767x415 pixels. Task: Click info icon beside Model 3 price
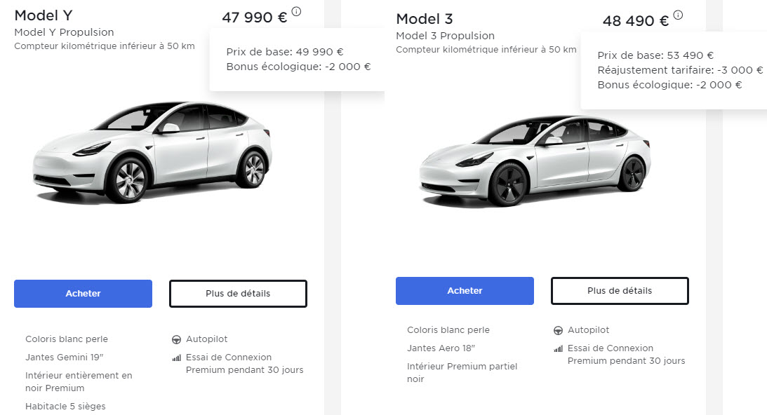pos(678,15)
